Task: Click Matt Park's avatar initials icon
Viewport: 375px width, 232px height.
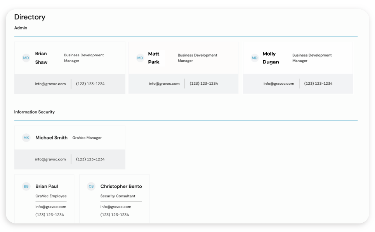Action: point(140,58)
